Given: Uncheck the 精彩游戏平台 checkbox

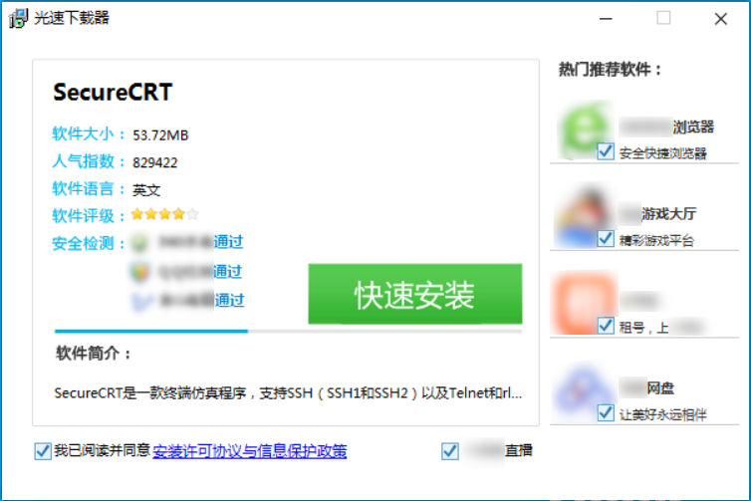Looking at the screenshot, I should 606,238.
